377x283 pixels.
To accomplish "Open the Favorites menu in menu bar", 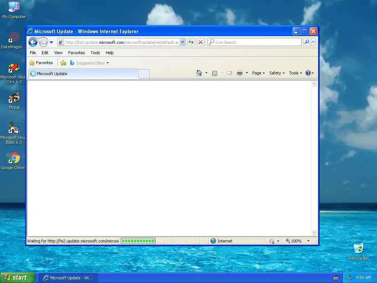I will pos(77,53).
